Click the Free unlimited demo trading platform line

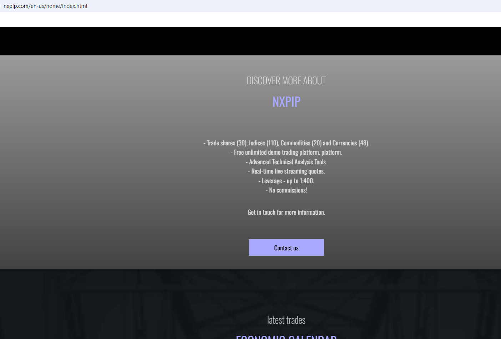(x=286, y=153)
